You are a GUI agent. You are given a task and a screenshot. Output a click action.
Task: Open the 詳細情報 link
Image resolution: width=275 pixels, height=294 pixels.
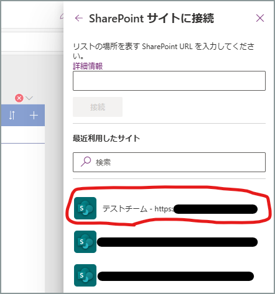coord(88,67)
